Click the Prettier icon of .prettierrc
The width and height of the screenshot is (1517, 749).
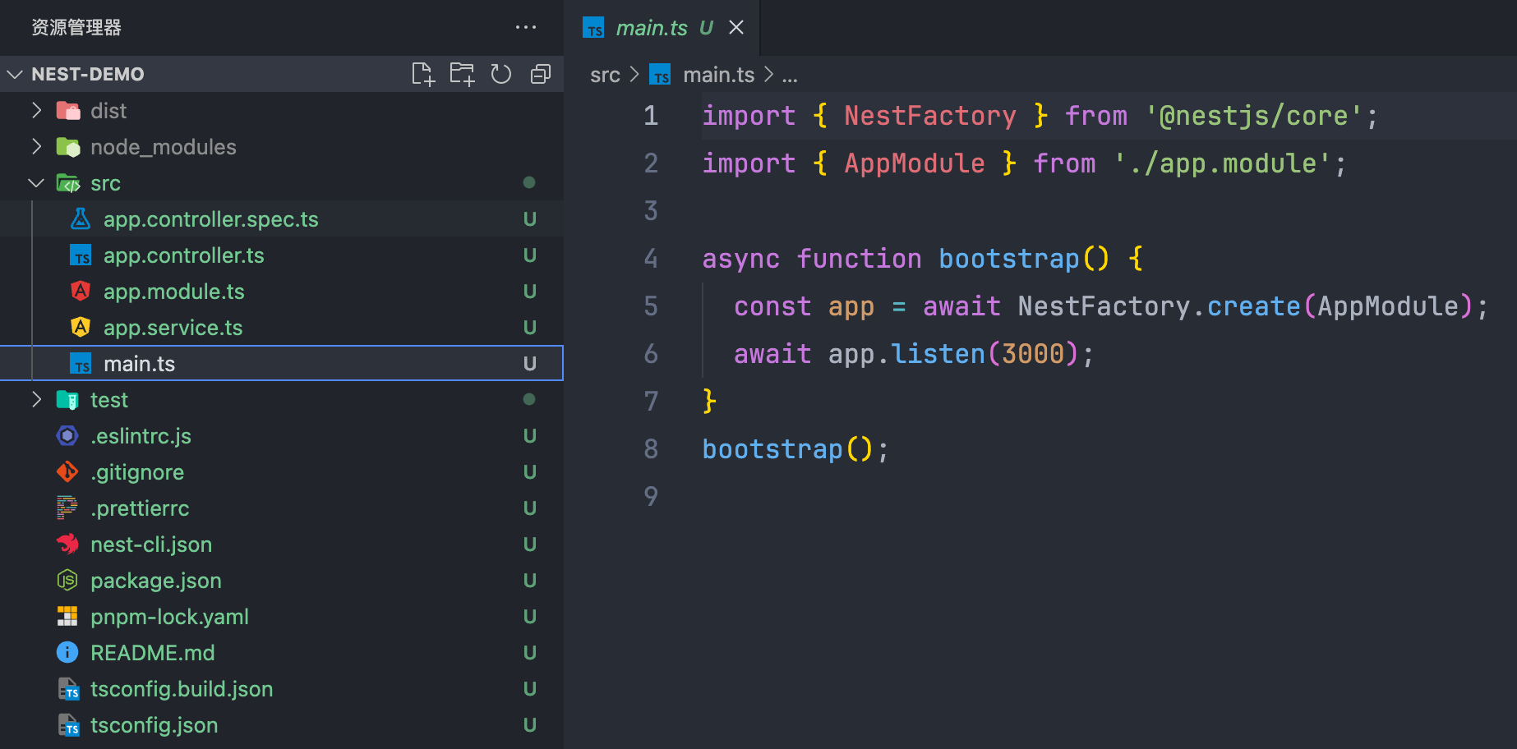click(x=67, y=508)
